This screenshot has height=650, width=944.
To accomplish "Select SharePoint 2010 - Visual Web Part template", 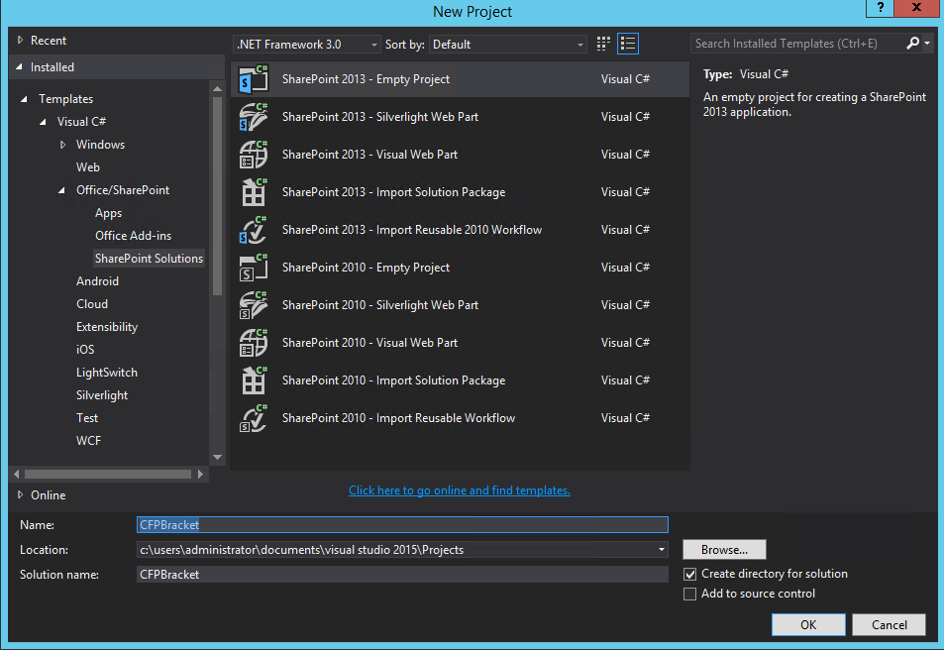I will (x=460, y=343).
